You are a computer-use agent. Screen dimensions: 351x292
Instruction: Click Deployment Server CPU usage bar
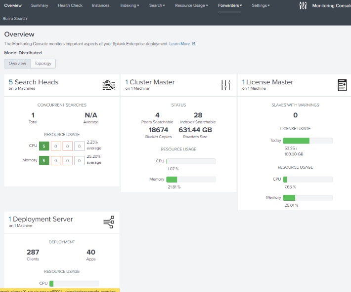click(x=74, y=284)
